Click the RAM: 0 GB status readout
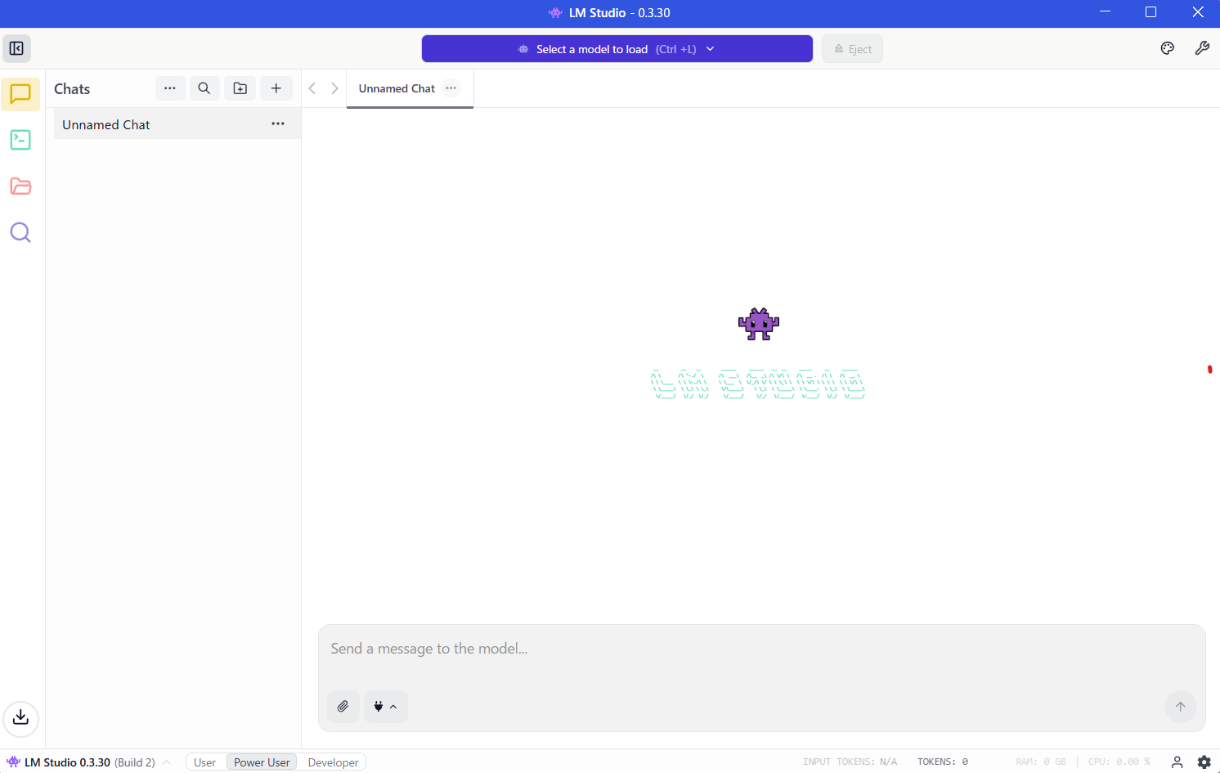This screenshot has height=773, width=1220. pyautogui.click(x=1041, y=762)
